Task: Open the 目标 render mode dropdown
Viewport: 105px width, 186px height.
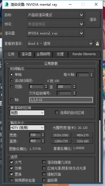Action: click(x=55, y=15)
